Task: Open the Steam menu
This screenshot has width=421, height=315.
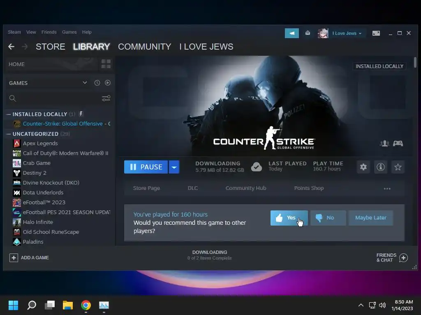Action: pos(14,32)
